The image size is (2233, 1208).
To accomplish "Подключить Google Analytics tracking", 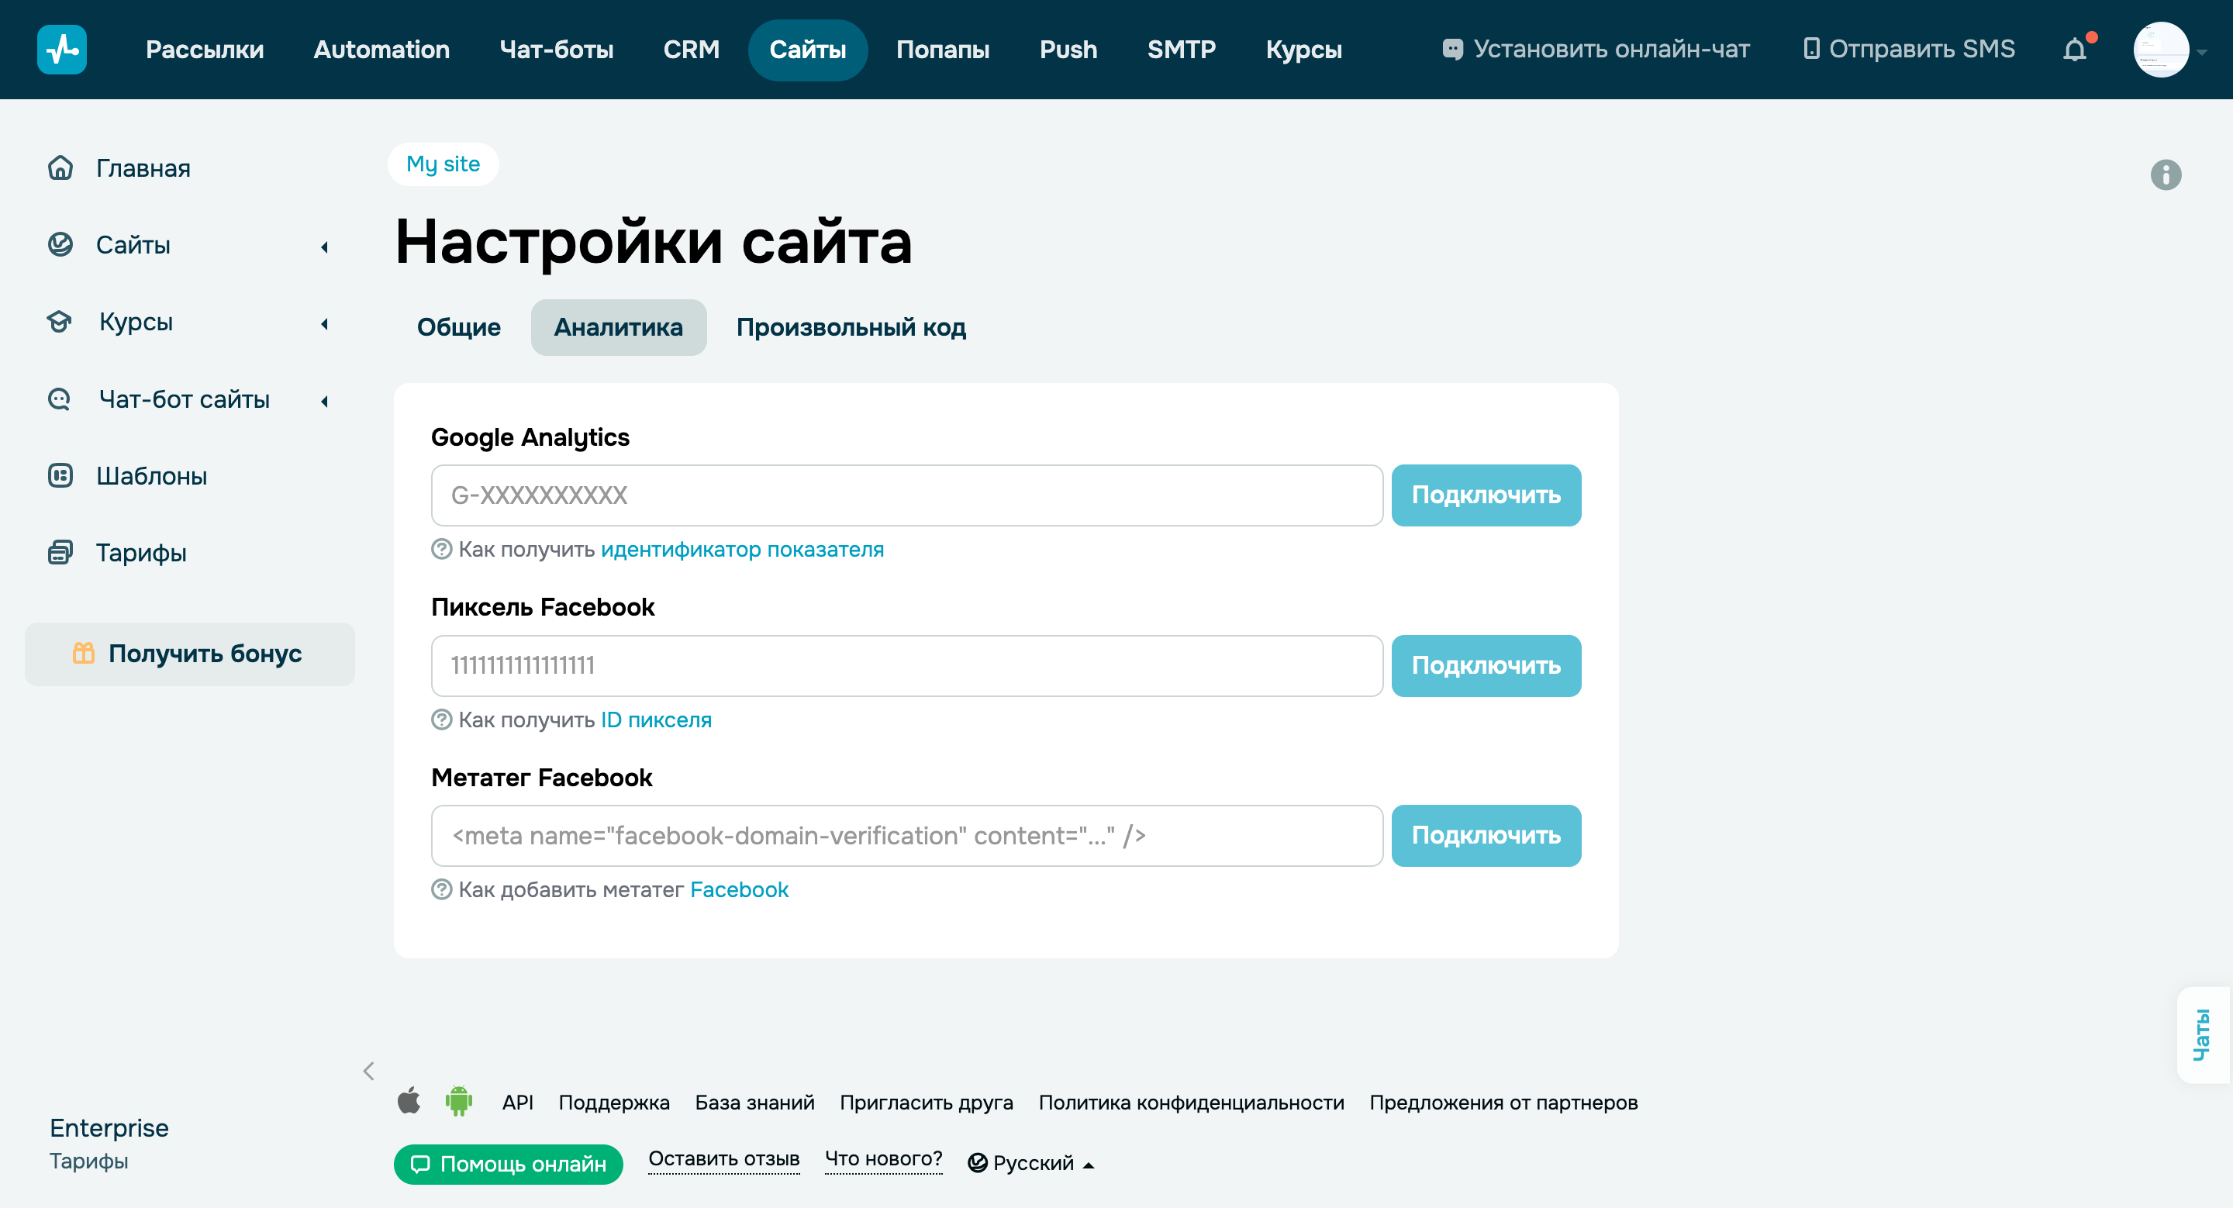I will [x=1486, y=495].
